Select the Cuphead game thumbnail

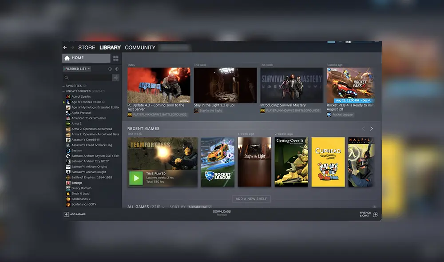tap(328, 162)
